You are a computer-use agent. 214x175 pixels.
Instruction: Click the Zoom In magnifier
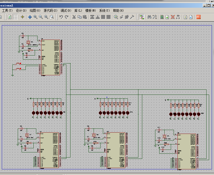coord(35,17)
